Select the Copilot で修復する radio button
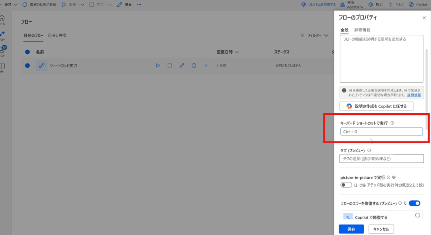This screenshot has width=431, height=235. [x=418, y=215]
